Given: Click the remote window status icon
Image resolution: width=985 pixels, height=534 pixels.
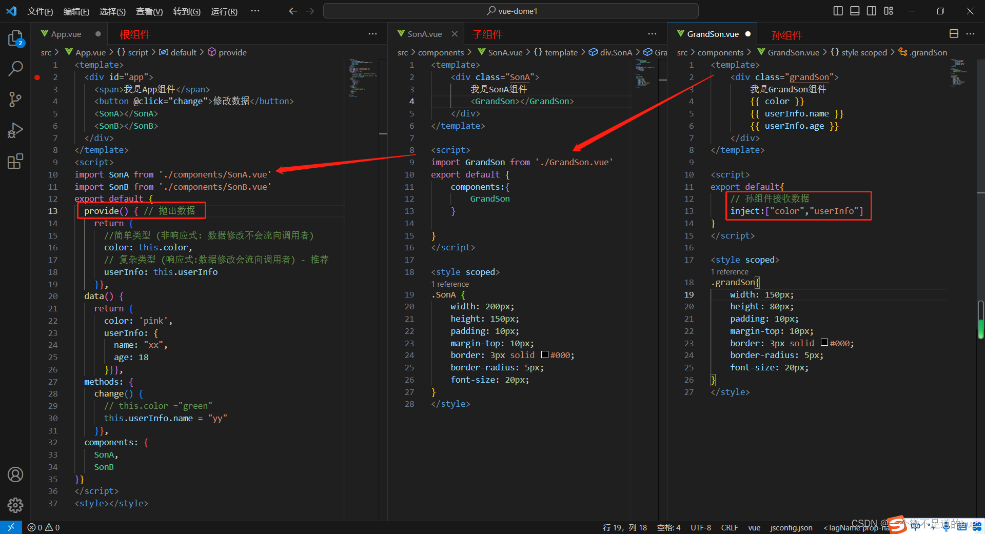Looking at the screenshot, I should pos(11,527).
